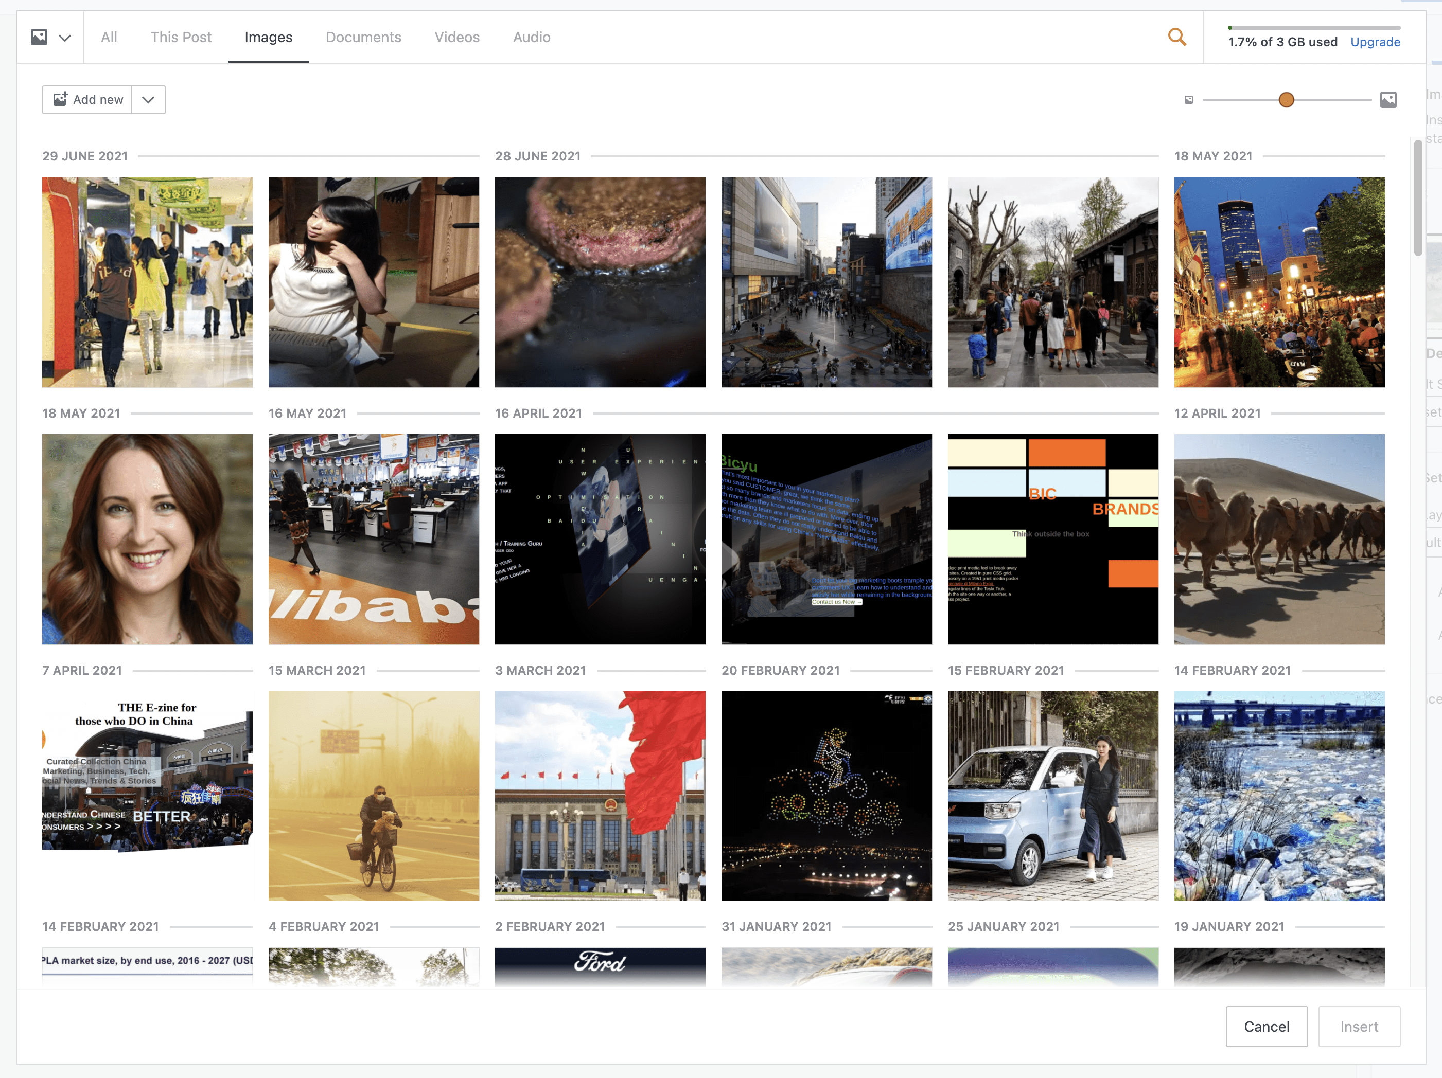Click the Upgrade storage link
This screenshot has width=1442, height=1078.
pyautogui.click(x=1375, y=42)
